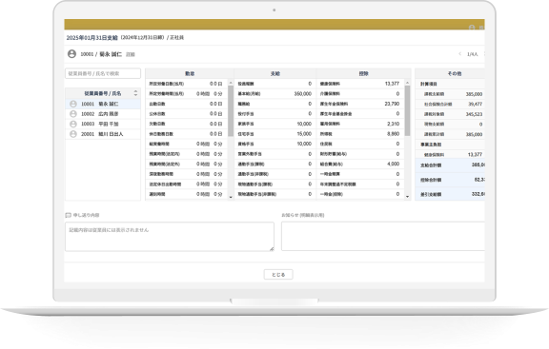Click the 勤怠 list scrollbar thumb
The height and width of the screenshot is (349, 549).
click(x=231, y=110)
